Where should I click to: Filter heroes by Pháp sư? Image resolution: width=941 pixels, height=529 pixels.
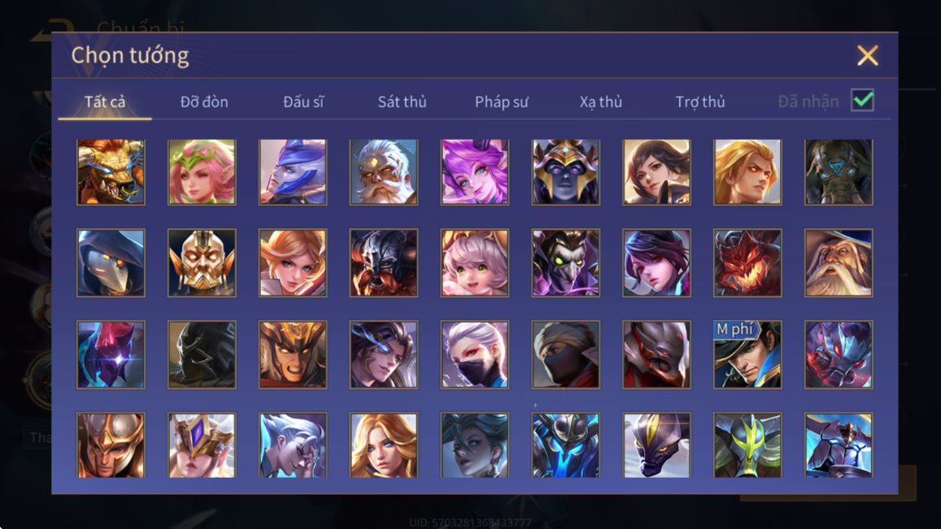click(x=502, y=102)
